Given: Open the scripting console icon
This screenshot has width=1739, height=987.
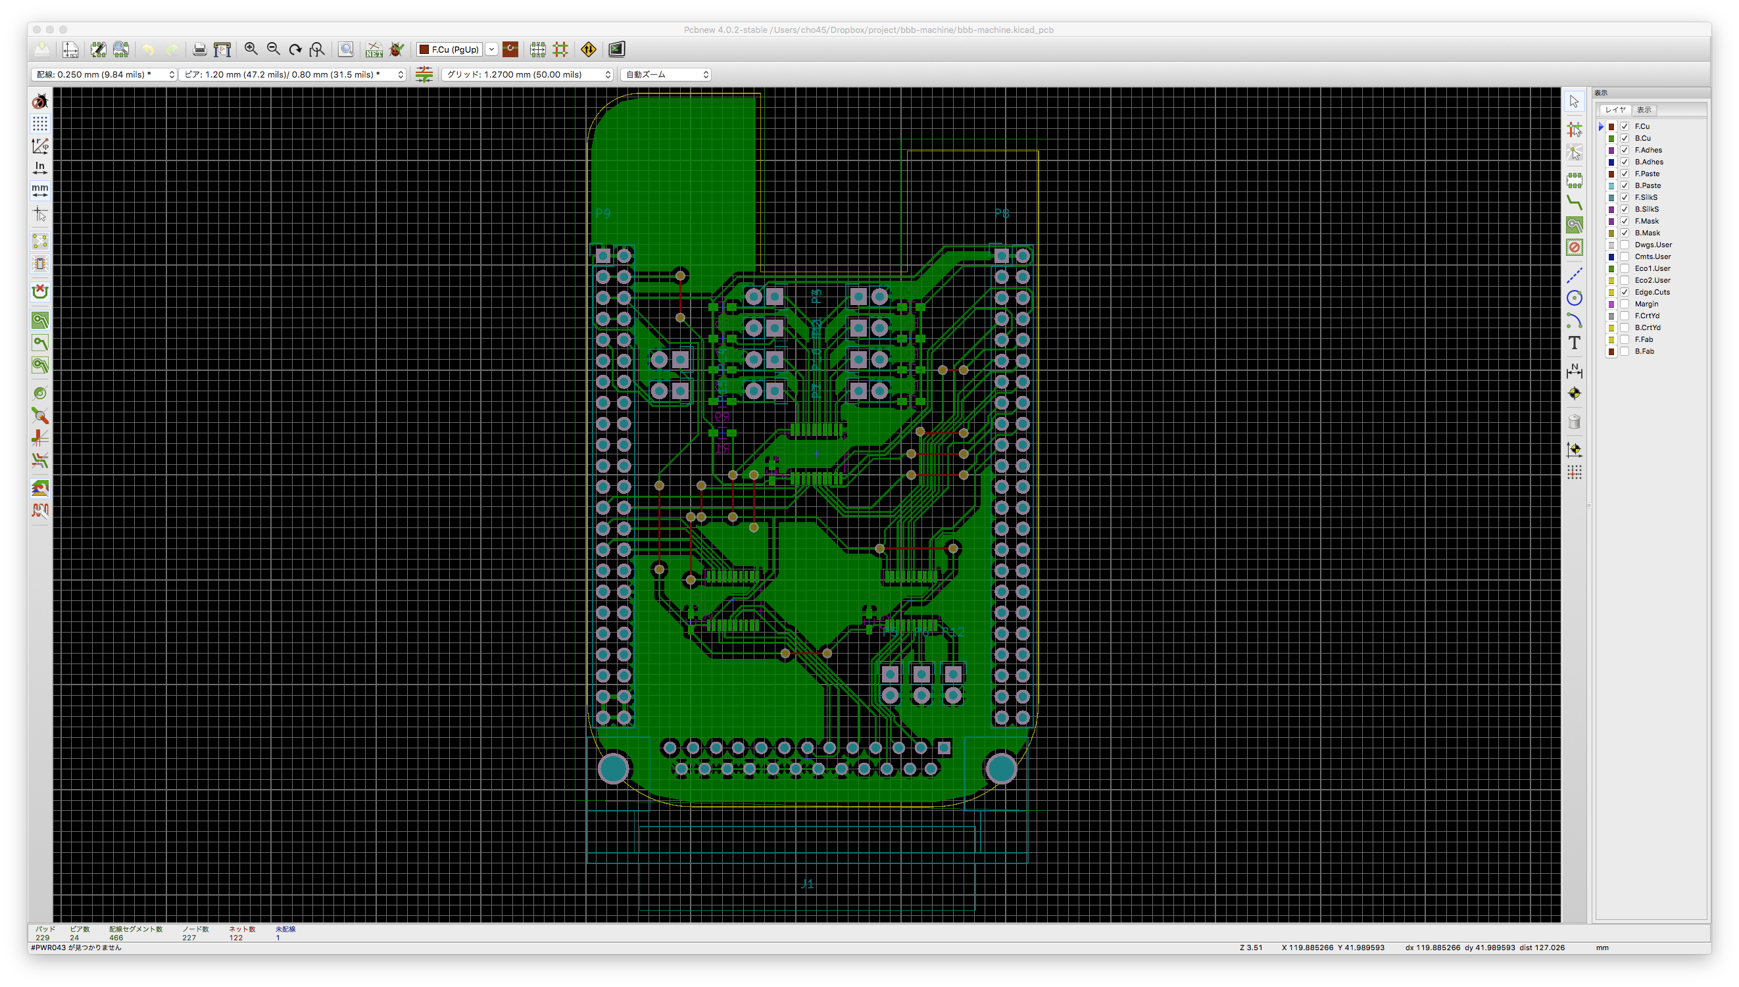Looking at the screenshot, I should 616,49.
